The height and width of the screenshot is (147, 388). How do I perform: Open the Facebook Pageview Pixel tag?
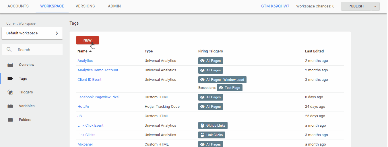click(x=98, y=97)
